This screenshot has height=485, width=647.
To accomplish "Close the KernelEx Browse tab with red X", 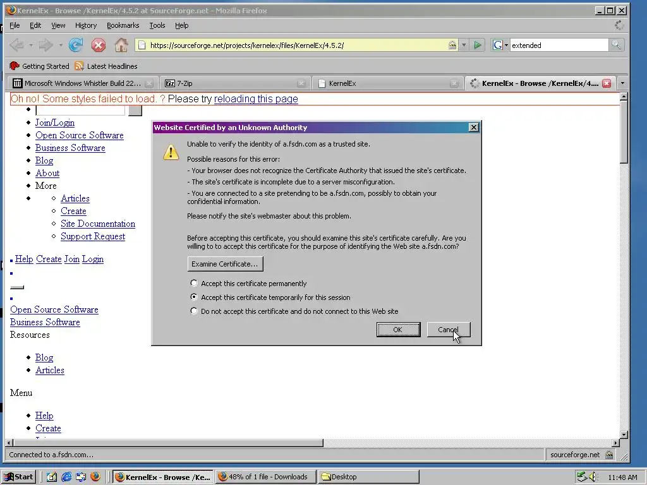I will 607,83.
